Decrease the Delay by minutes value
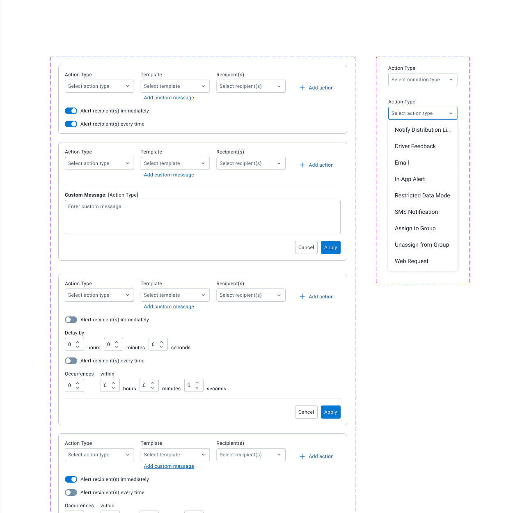513x513 pixels. coord(117,347)
